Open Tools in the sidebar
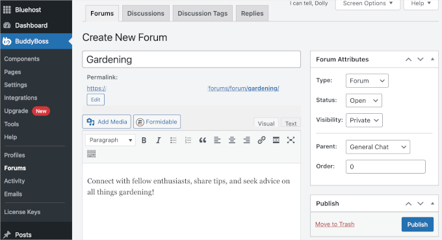 11,124
